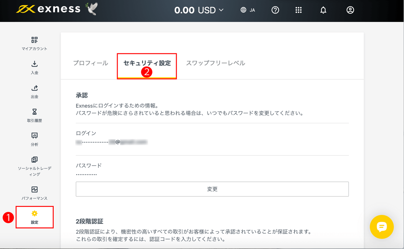Open the user profile icon
This screenshot has width=404, height=249.
pyautogui.click(x=350, y=10)
